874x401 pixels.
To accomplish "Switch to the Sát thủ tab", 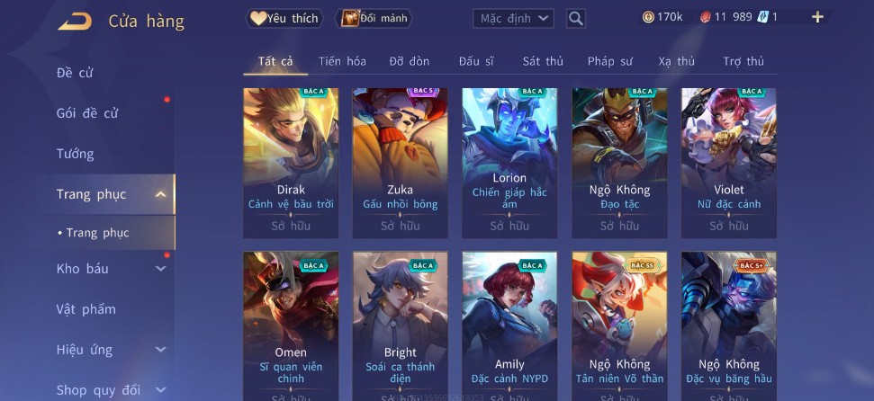I will click(x=543, y=61).
